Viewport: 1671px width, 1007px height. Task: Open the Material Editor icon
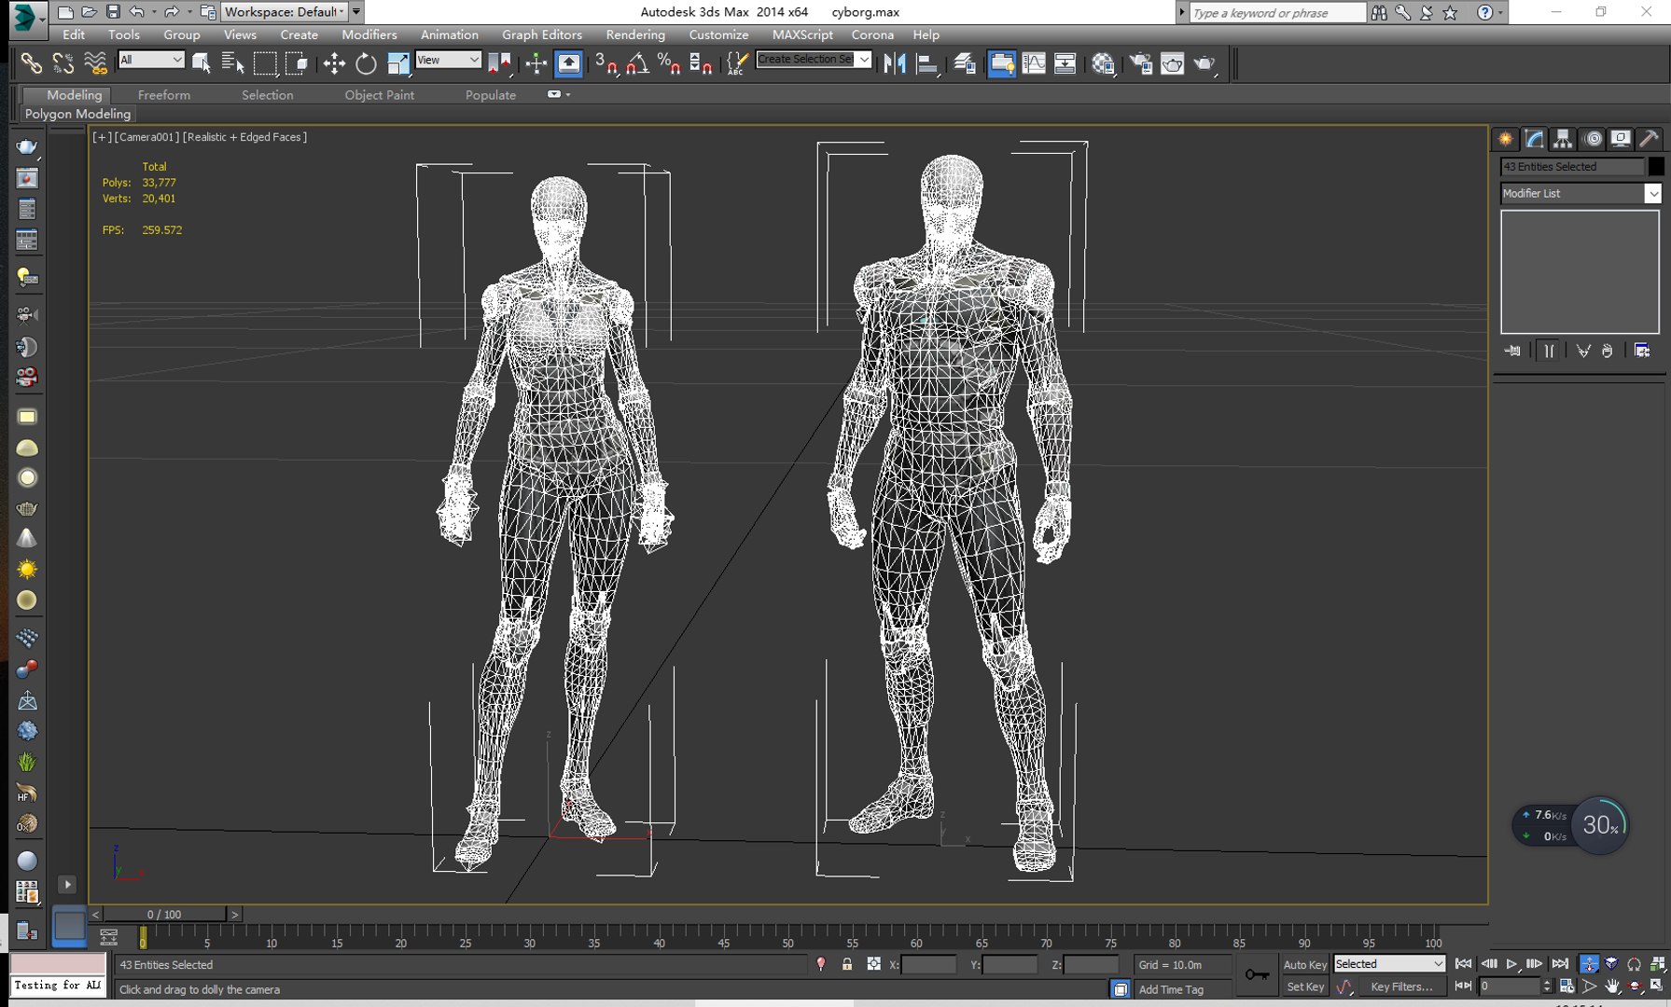1103,63
